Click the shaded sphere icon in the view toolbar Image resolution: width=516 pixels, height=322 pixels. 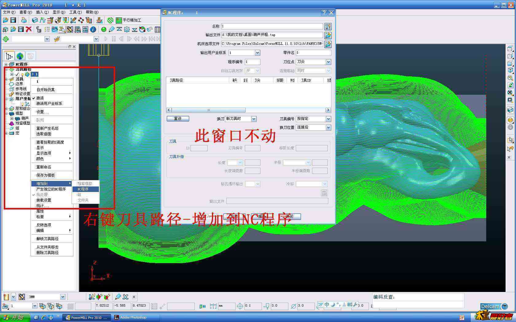pyautogui.click(x=510, y=120)
